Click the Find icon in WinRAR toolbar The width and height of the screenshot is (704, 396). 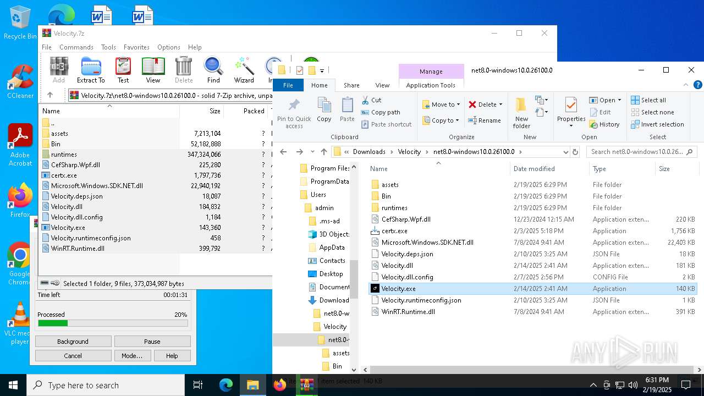(x=213, y=70)
